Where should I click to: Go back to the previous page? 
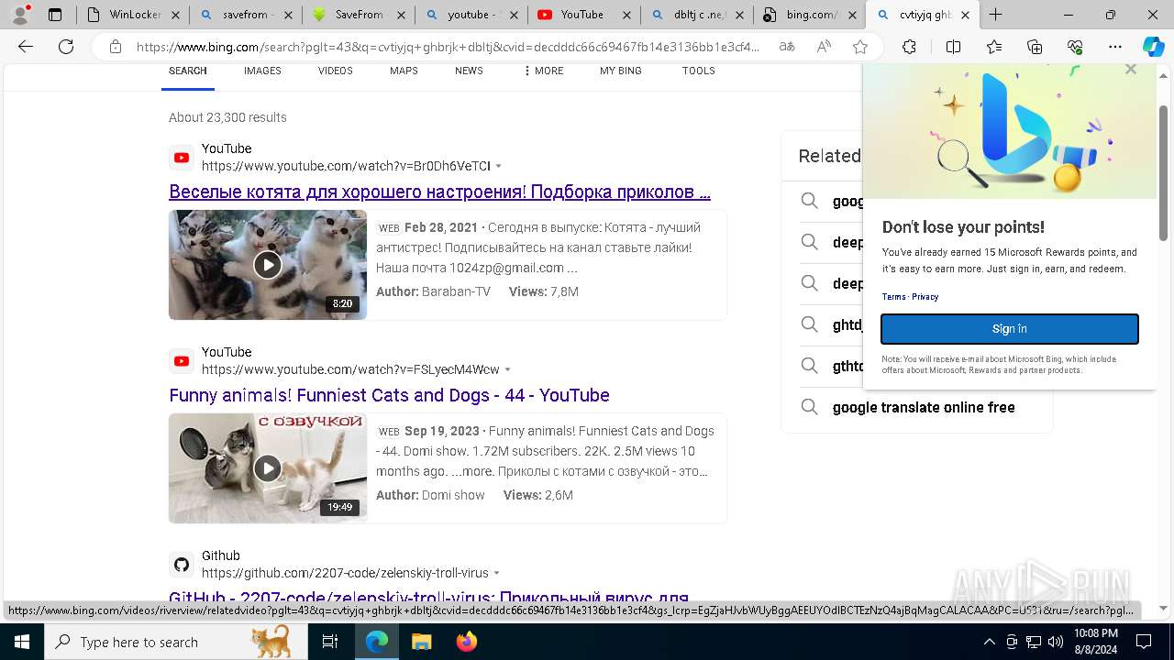pos(26,47)
